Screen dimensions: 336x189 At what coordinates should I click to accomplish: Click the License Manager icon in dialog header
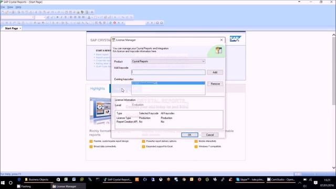click(218, 50)
